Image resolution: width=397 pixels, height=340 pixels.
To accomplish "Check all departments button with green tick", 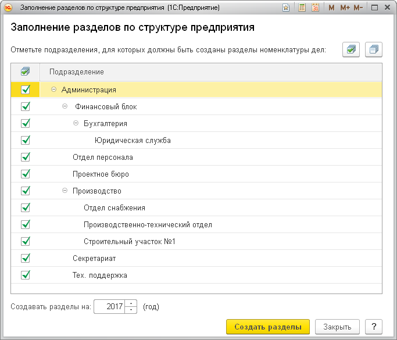I will tap(351, 49).
